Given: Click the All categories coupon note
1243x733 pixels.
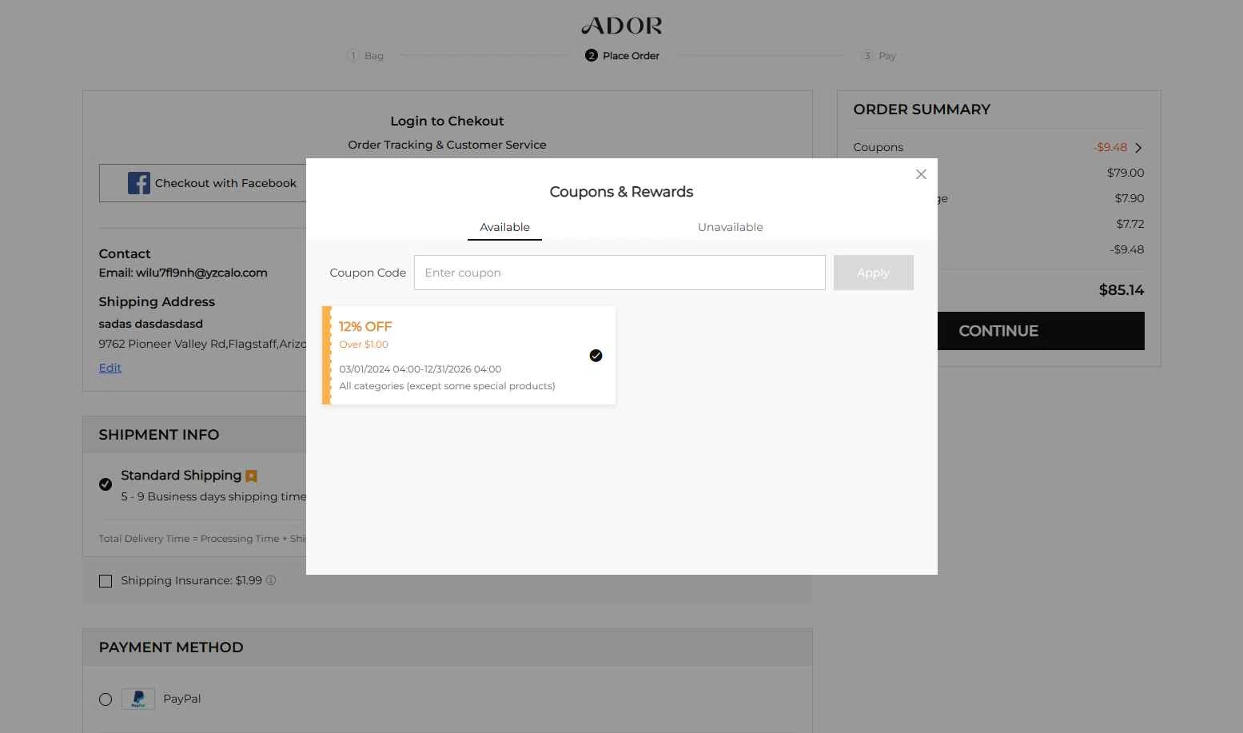Looking at the screenshot, I should (x=447, y=386).
